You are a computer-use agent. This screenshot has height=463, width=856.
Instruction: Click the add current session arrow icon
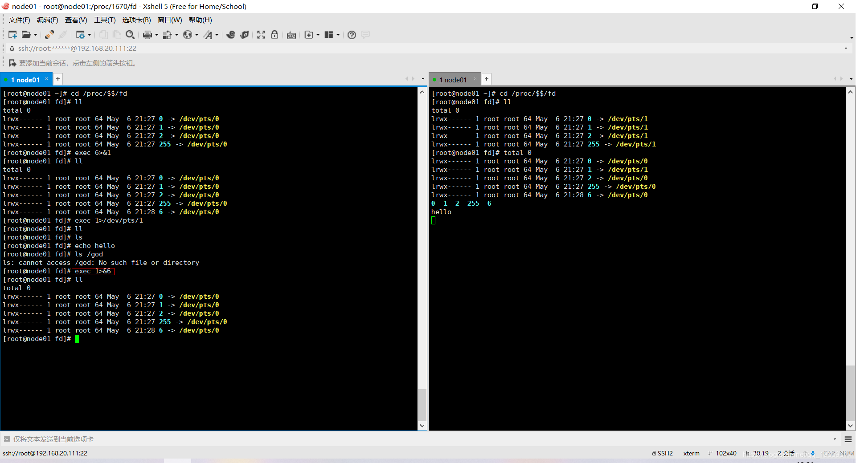pyautogui.click(x=12, y=63)
